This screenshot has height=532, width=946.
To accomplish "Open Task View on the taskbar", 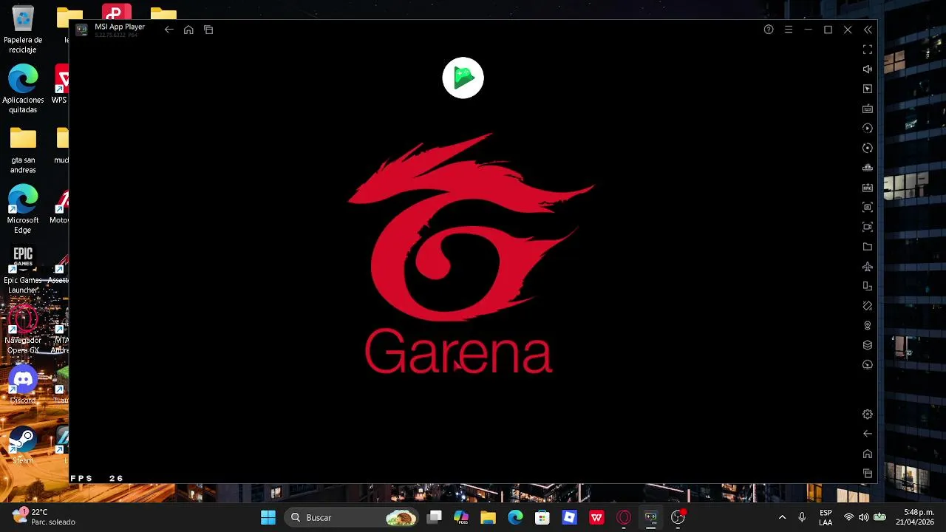I will (435, 517).
